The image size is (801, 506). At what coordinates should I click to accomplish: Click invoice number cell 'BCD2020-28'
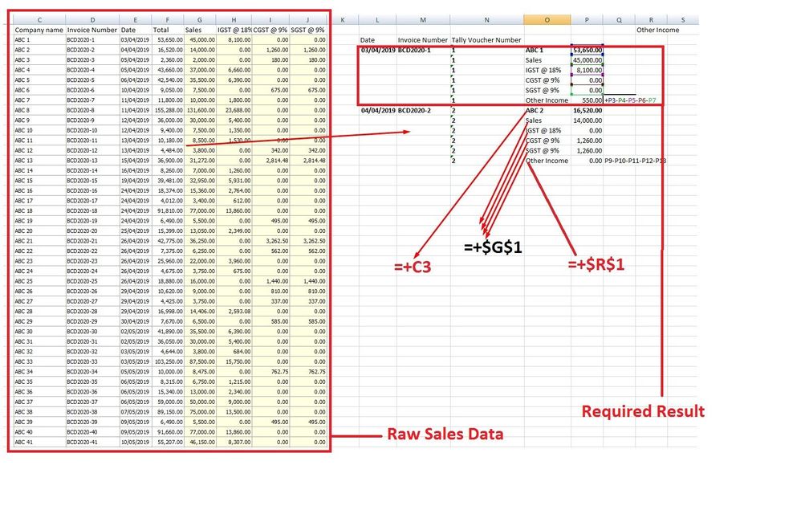pos(92,312)
